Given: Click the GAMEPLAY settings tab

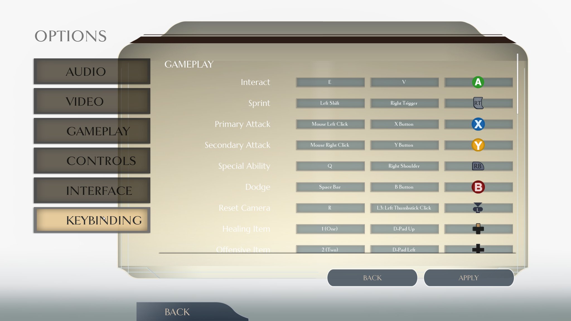Looking at the screenshot, I should pos(92,131).
